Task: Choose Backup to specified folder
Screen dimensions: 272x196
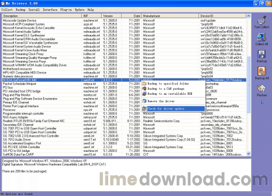Action: (174, 83)
